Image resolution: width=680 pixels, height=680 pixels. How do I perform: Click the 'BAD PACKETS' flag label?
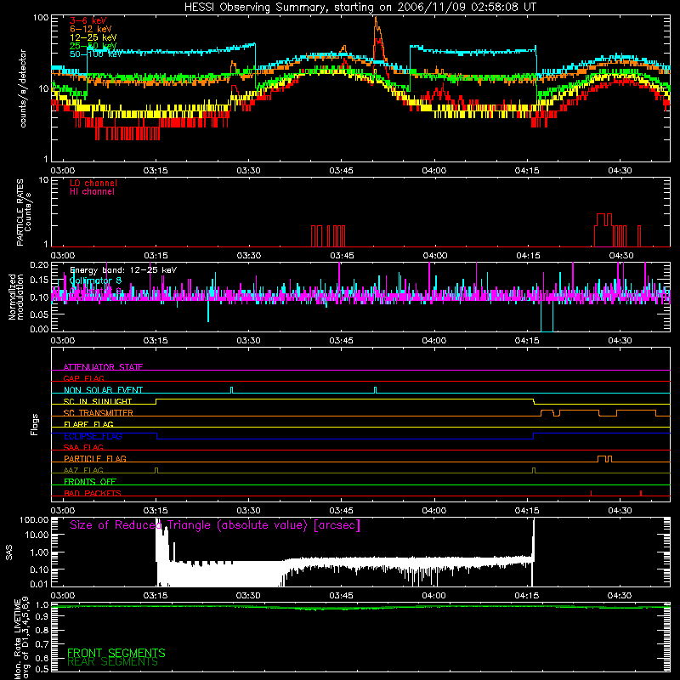click(93, 493)
